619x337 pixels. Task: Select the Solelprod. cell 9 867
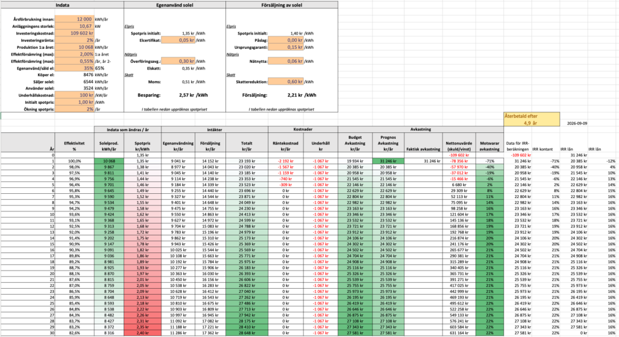tap(109, 167)
